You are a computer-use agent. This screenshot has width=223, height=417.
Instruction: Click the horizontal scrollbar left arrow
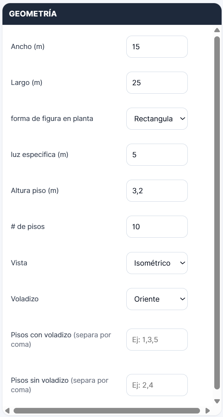[x=7, y=410]
